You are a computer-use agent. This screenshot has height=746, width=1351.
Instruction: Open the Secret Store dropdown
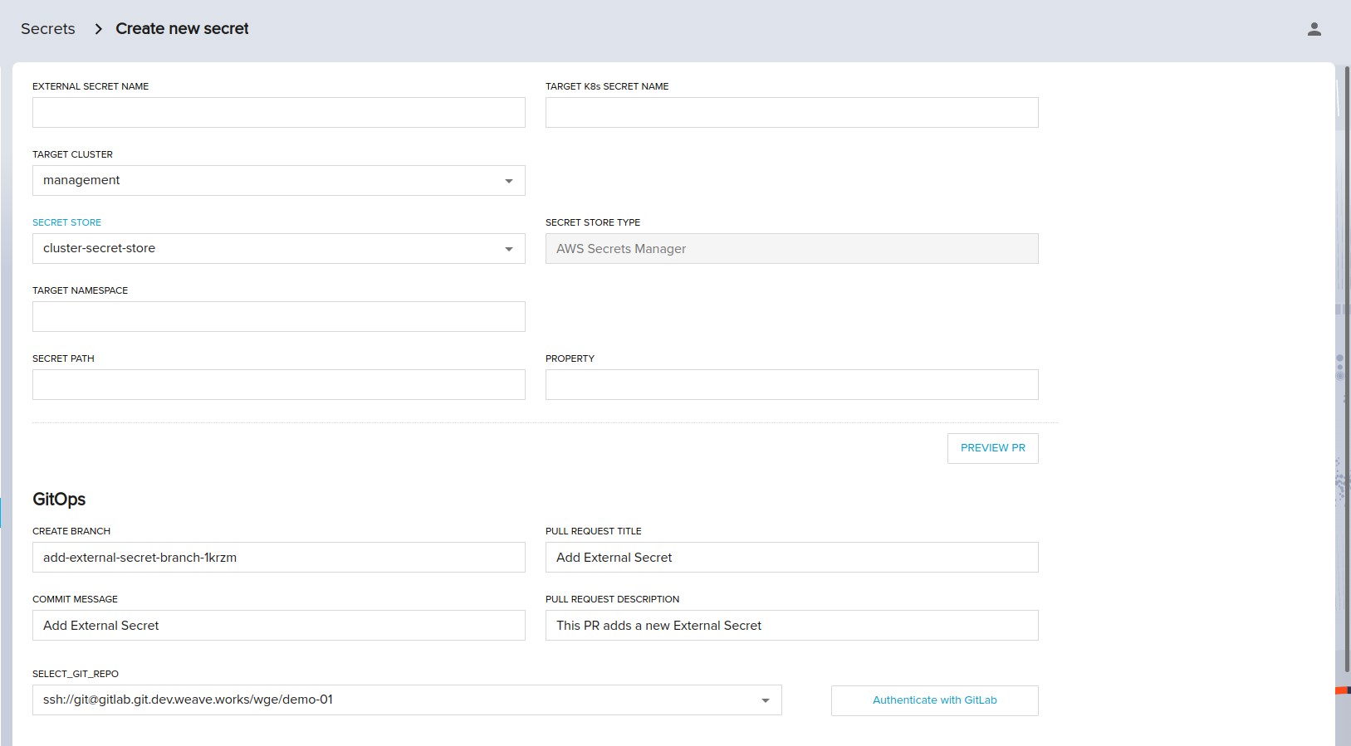click(279, 249)
